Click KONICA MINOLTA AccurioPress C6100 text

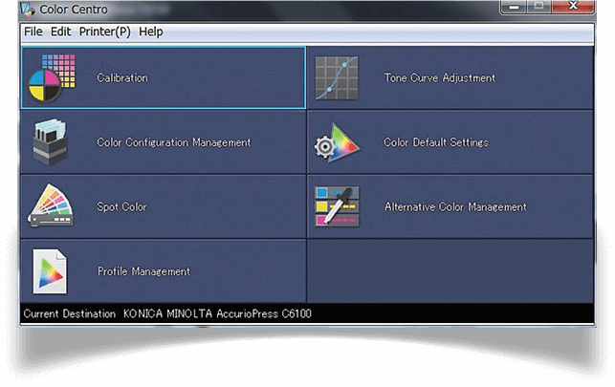[217, 313]
